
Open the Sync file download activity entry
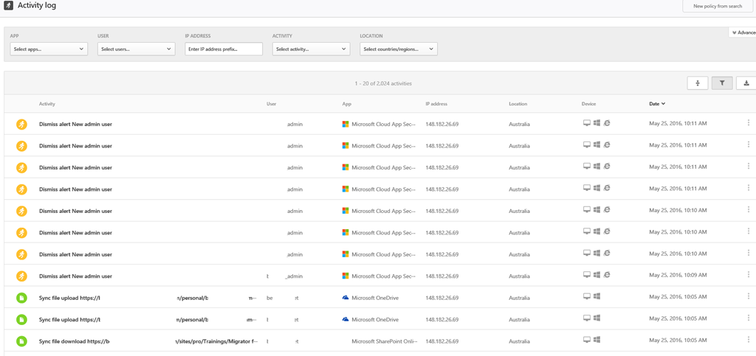(74, 341)
